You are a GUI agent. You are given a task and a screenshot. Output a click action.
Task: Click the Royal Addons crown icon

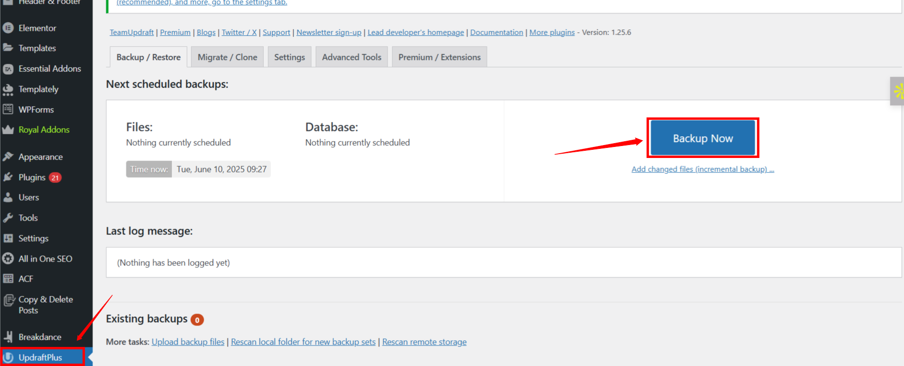[8, 130]
